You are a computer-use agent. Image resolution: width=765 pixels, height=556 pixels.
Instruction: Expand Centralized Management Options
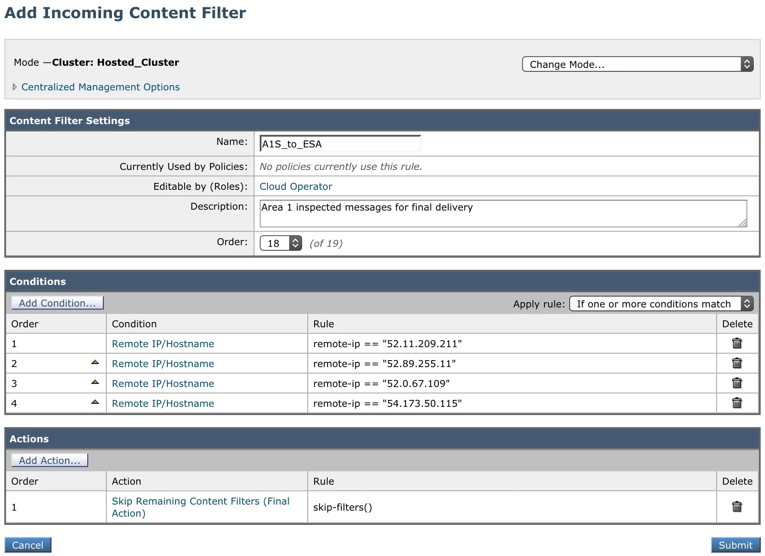100,87
